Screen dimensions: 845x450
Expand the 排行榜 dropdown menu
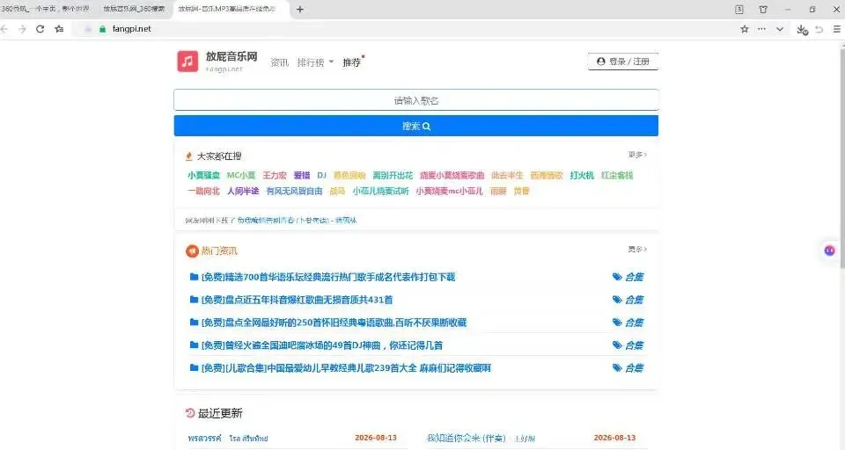coord(315,62)
